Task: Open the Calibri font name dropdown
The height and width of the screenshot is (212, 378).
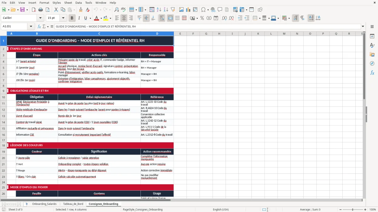Action: [x=40, y=18]
